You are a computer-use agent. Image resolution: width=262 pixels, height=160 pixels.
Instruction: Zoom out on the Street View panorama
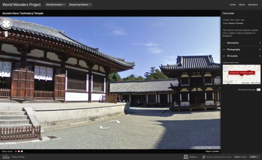click(x=6, y=35)
